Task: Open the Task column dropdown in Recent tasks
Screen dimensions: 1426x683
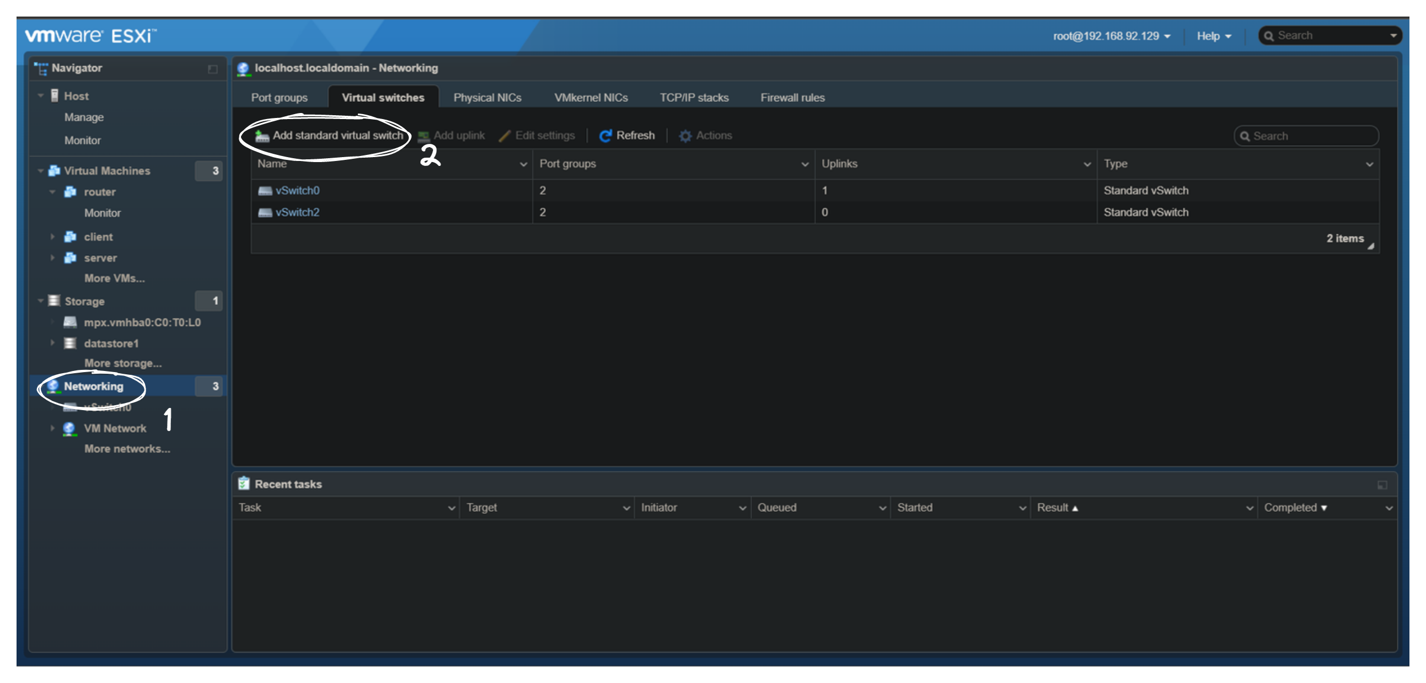Action: (x=452, y=508)
